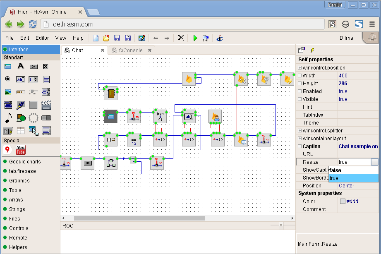Click the lightning events tab icon
This screenshot has width=381, height=254.
click(312, 50)
